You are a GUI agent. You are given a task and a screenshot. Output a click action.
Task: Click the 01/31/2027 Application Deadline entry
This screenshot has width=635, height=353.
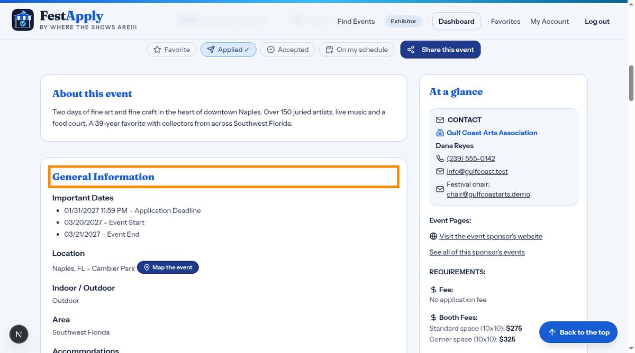[132, 210]
